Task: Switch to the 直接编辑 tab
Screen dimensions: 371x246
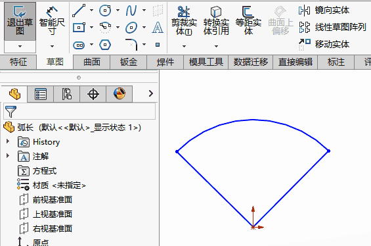Action: [x=295, y=62]
